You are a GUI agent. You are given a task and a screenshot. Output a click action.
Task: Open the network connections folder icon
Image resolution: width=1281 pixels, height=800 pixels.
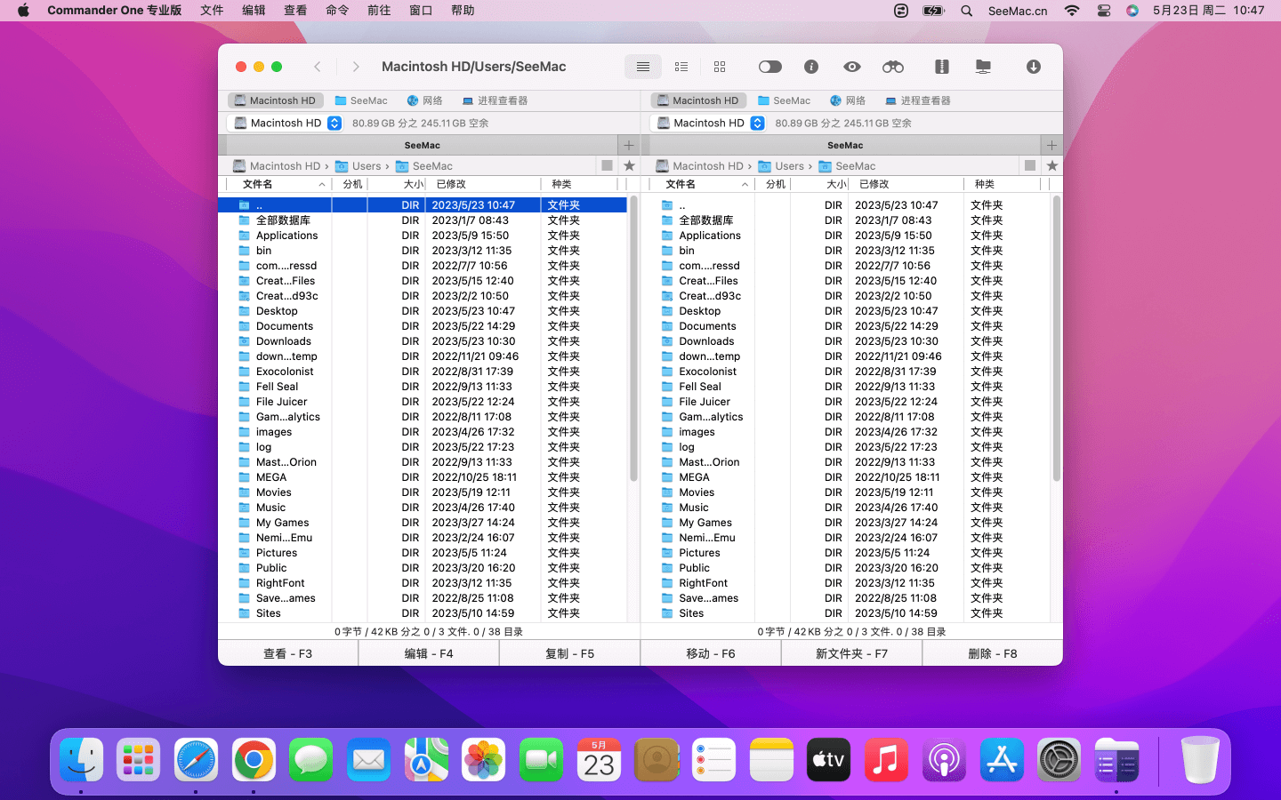click(x=983, y=67)
